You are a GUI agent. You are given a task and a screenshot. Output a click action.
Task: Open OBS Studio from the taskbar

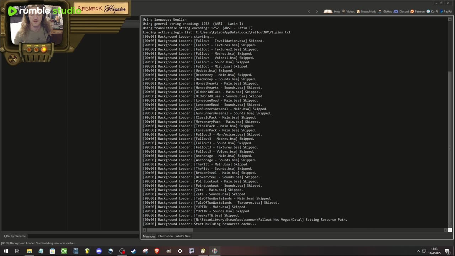pos(122,251)
